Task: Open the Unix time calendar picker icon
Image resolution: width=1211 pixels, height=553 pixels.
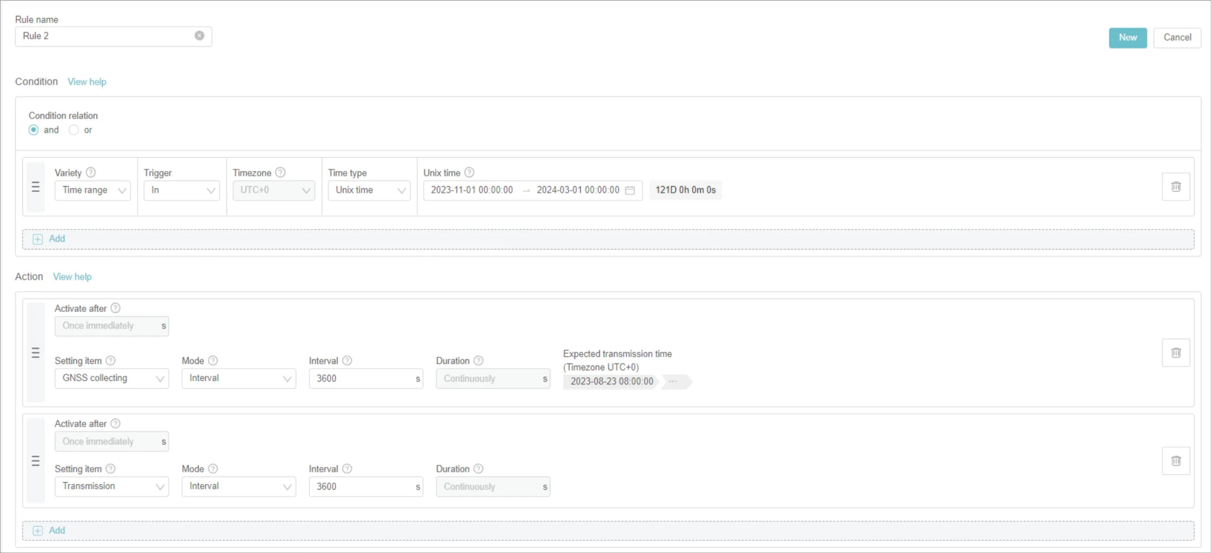Action: tap(629, 190)
